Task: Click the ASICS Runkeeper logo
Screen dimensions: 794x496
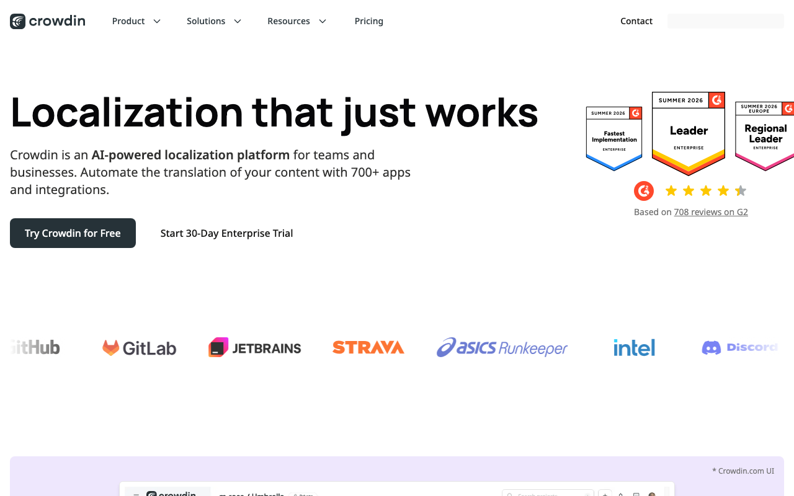Action: (x=502, y=347)
